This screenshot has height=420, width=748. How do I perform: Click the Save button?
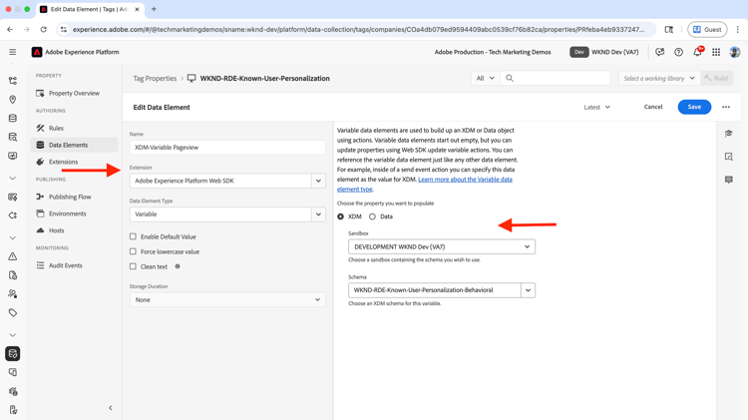click(694, 107)
